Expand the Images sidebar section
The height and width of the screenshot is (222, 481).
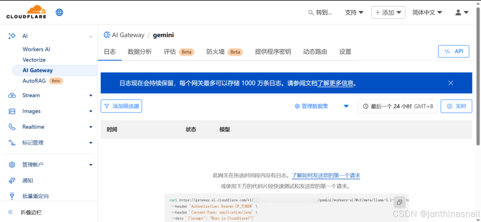(91, 111)
